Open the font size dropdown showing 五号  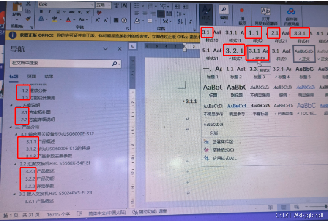pos(109,5)
